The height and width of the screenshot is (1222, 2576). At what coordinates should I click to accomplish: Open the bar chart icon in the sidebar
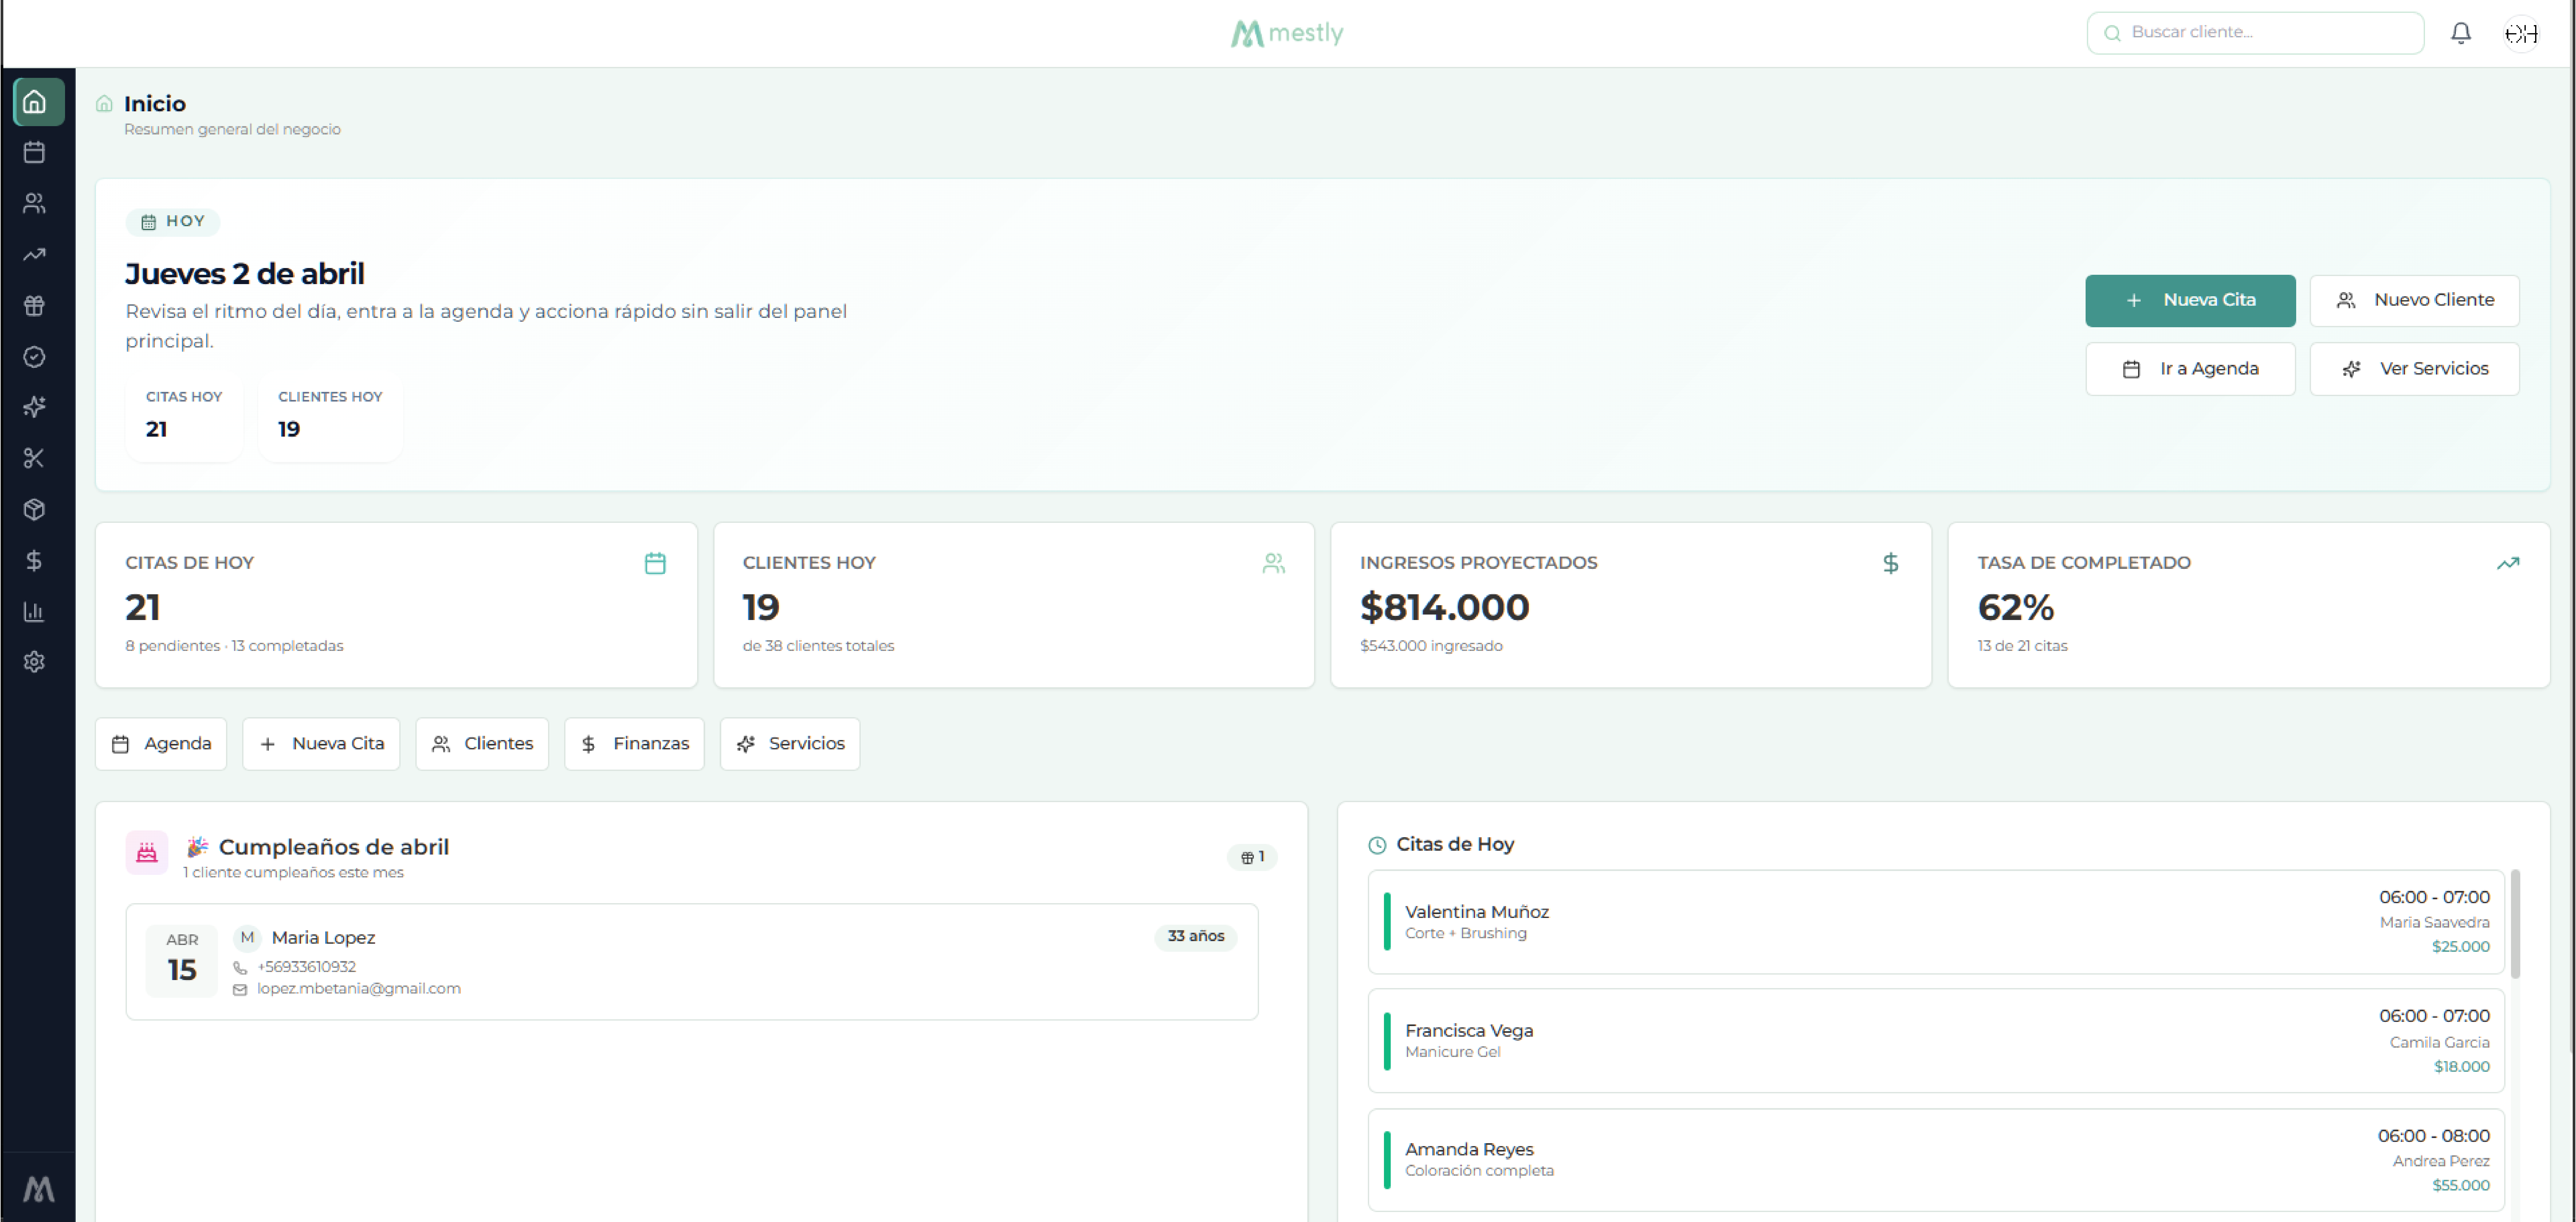pyautogui.click(x=34, y=612)
